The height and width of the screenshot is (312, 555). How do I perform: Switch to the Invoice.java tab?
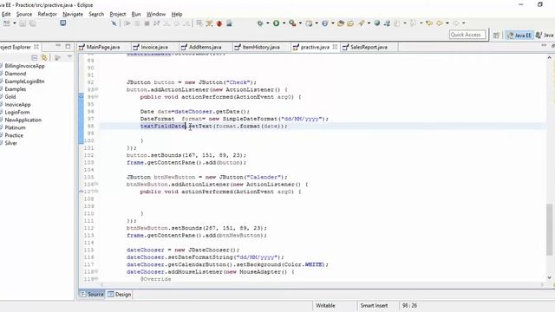tap(154, 47)
